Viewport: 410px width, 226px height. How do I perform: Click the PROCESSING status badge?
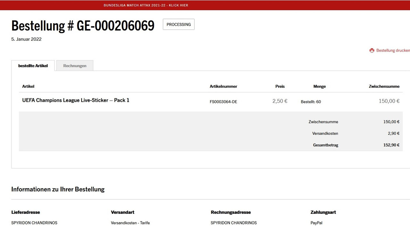tap(179, 24)
